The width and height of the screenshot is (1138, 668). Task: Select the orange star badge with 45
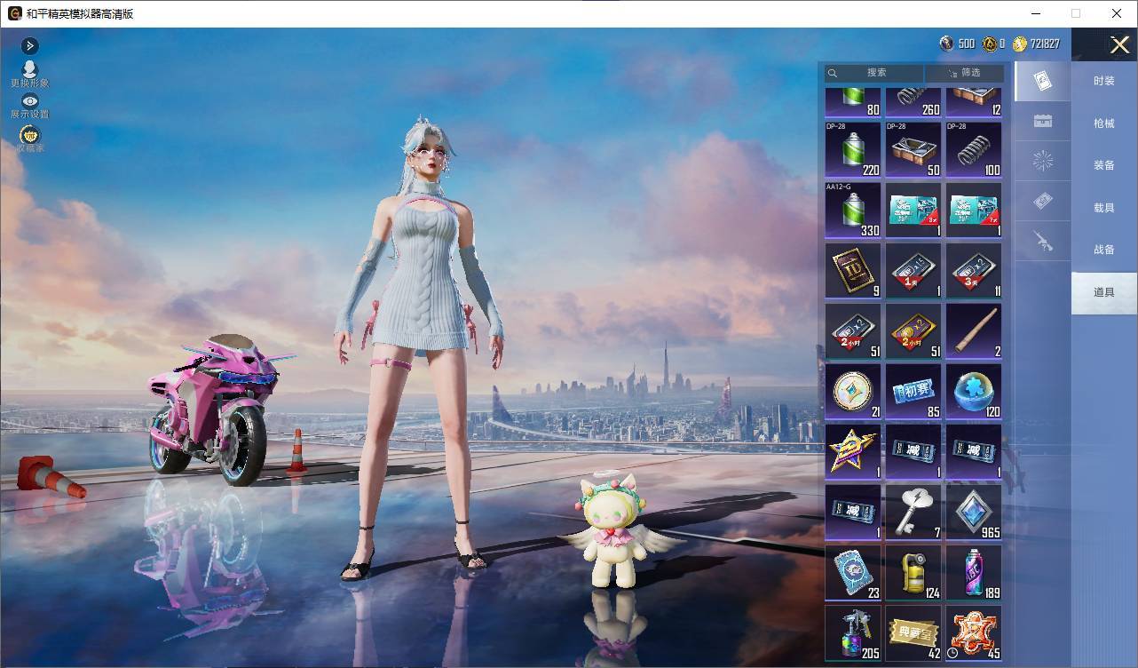(974, 632)
